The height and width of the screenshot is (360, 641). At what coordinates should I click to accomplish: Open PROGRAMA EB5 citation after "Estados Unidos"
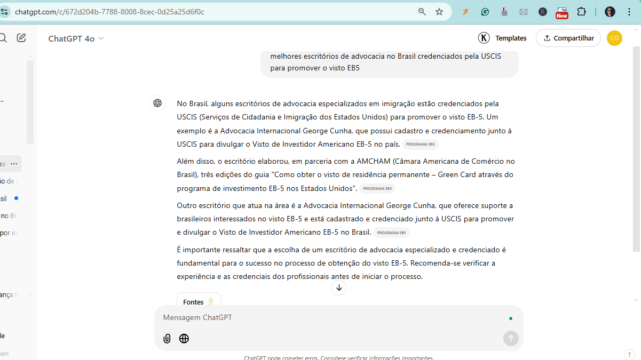pyautogui.click(x=377, y=188)
